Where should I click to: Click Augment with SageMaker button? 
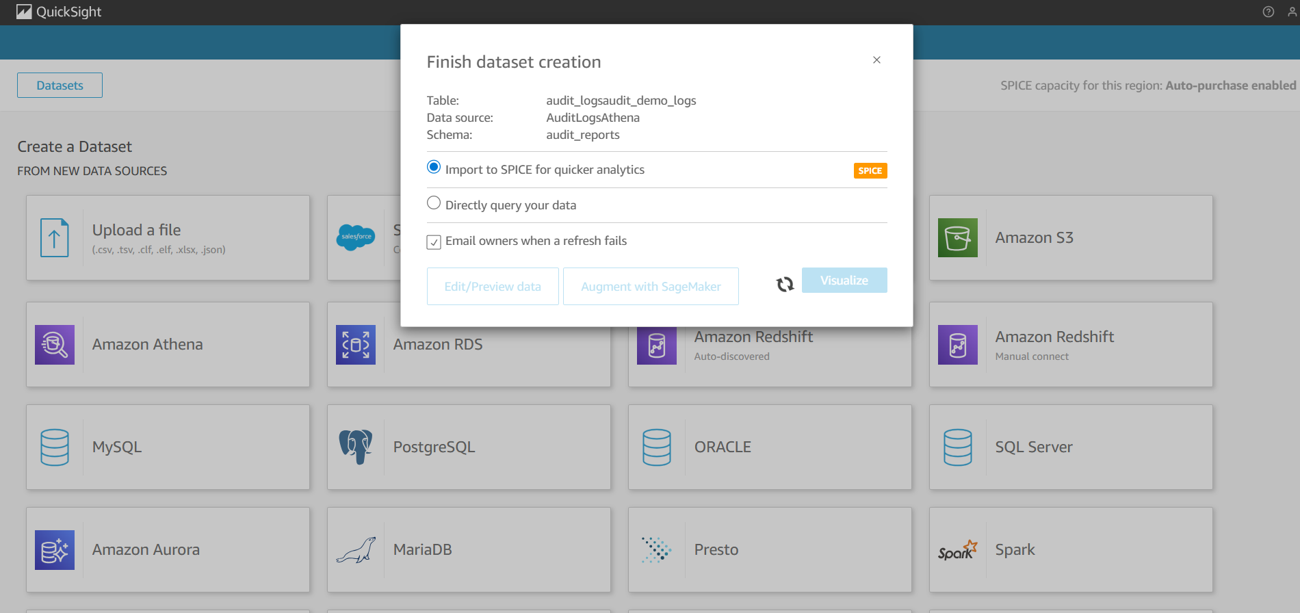click(x=651, y=286)
